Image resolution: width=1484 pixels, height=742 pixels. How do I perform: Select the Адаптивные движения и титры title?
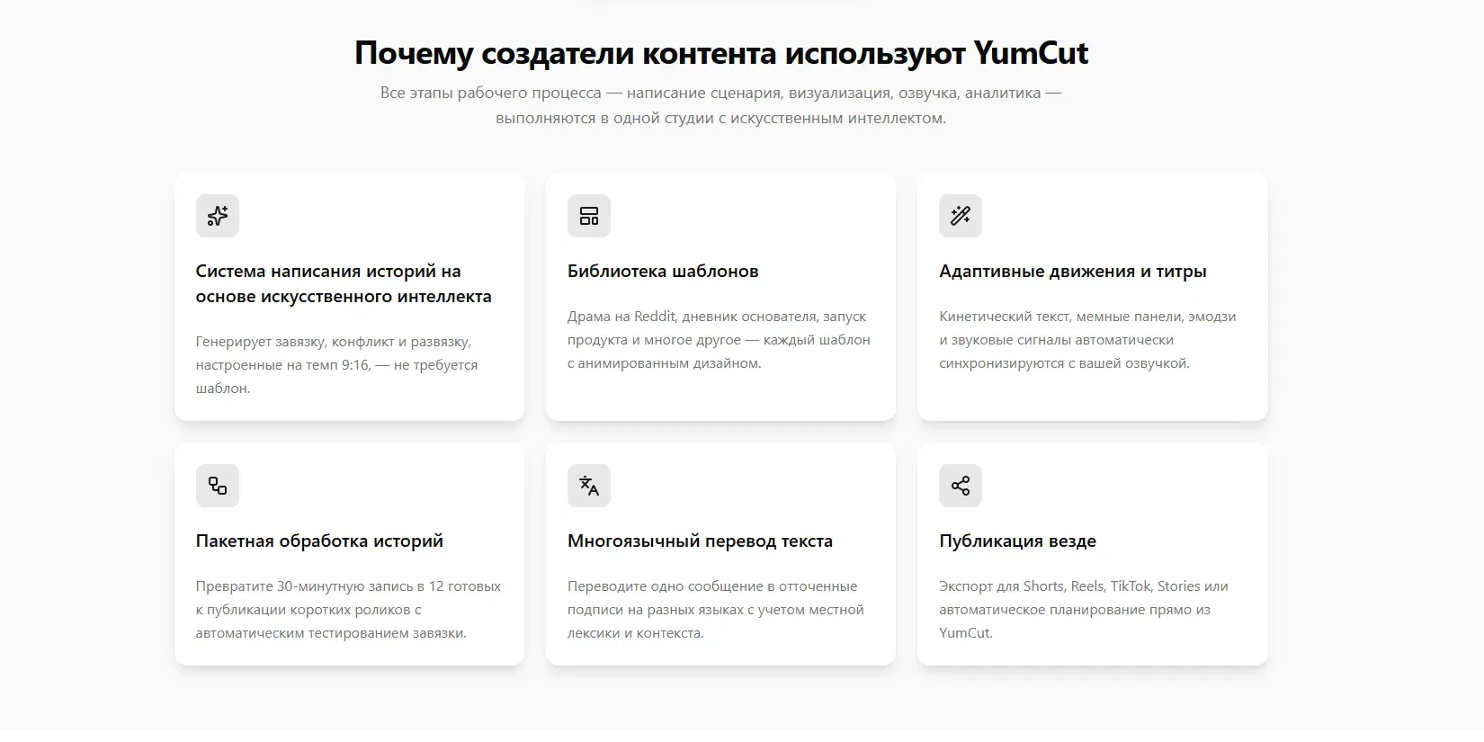(x=1073, y=271)
